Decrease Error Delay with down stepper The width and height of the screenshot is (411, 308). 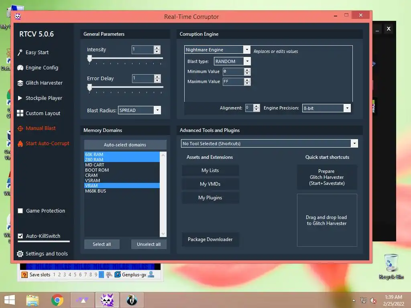click(157, 80)
